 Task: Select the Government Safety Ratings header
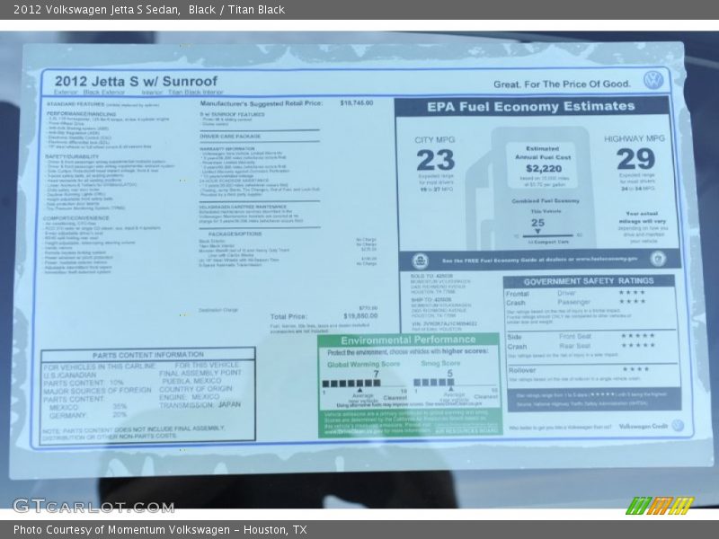tap(589, 280)
